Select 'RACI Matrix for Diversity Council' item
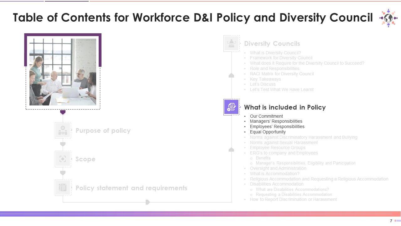The height and width of the screenshot is (226, 401). 282,74
